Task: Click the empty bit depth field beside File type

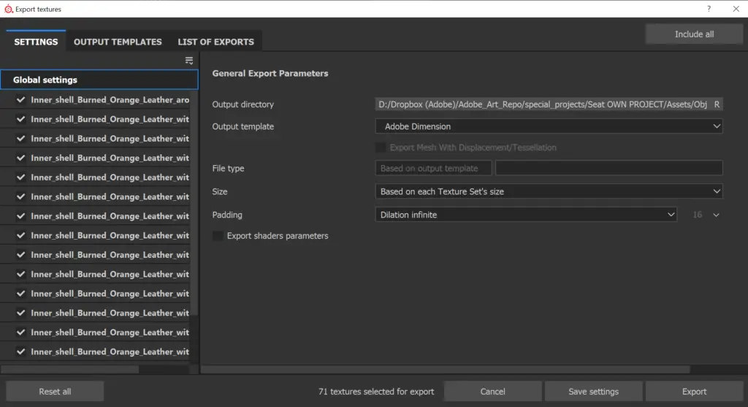Action: pyautogui.click(x=608, y=168)
